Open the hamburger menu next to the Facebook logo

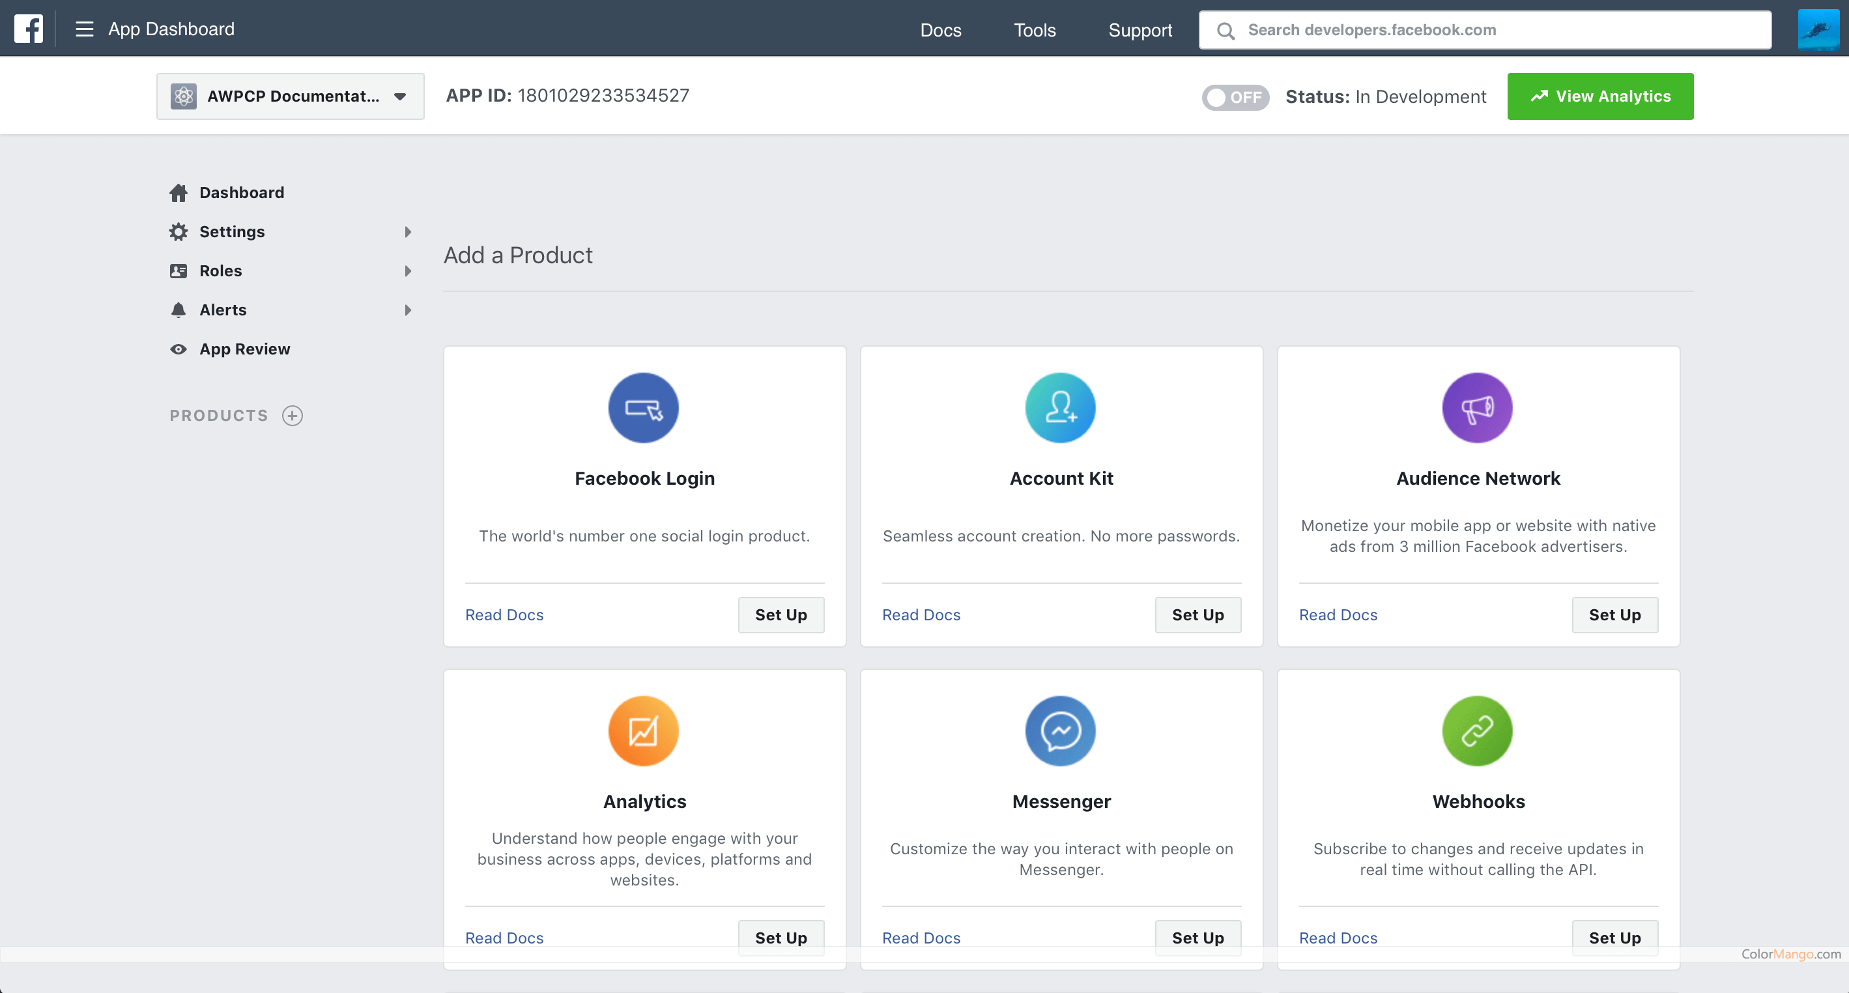point(85,29)
